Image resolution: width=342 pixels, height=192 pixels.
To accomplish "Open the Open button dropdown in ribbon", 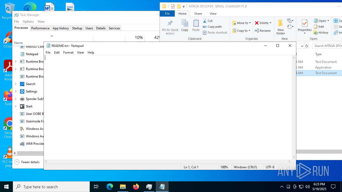I will (328, 21).
